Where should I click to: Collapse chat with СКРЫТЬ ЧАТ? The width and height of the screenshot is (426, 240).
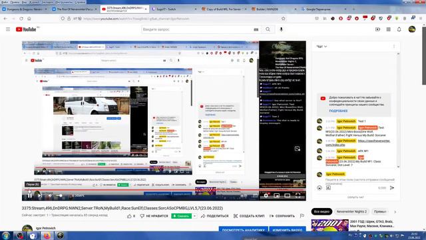click(355, 197)
